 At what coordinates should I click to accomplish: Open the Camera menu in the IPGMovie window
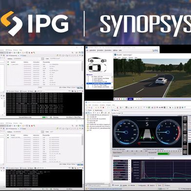pyautogui.click(x=131, y=57)
